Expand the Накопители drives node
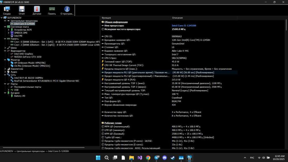This screenshot has width=288, height=162. coord(5,69)
